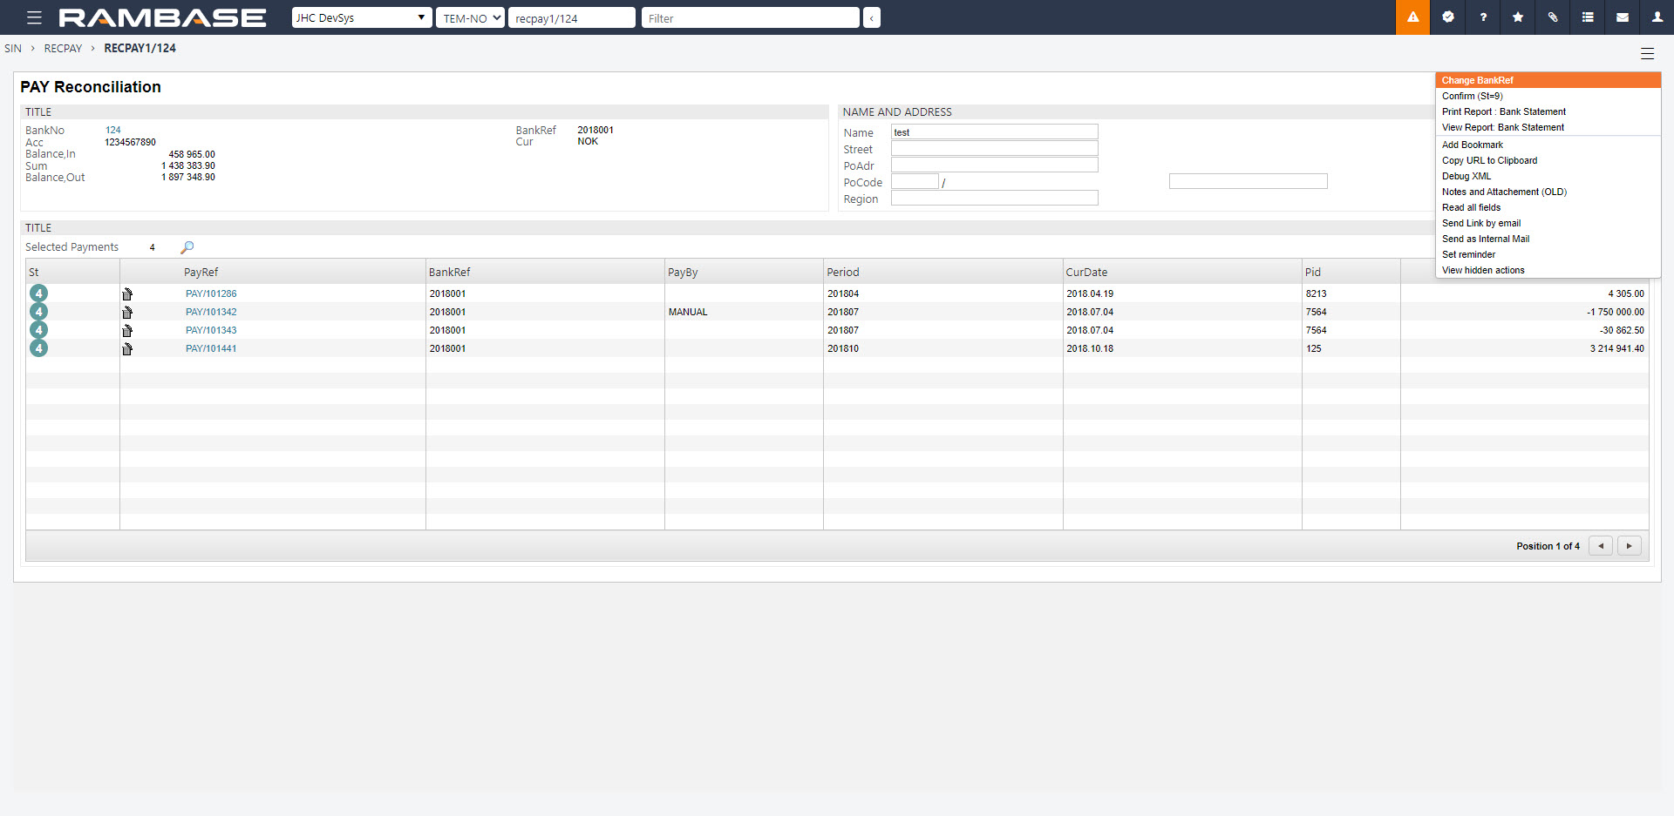Click the envelope messages icon
The width and height of the screenshot is (1674, 816).
1623,17
